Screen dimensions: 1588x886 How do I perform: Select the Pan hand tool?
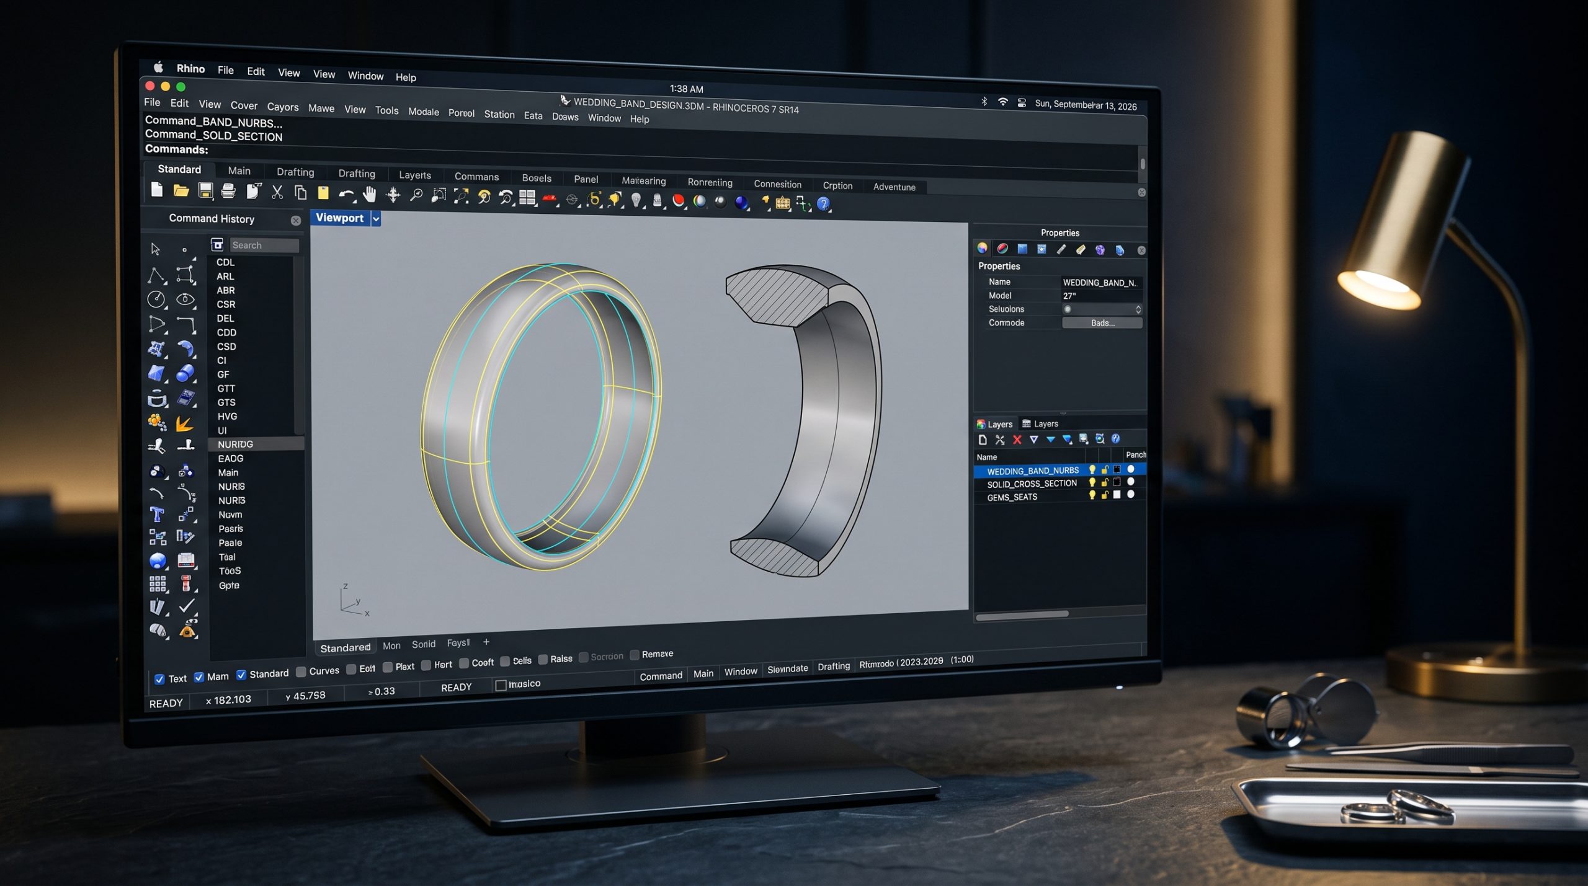pyautogui.click(x=370, y=195)
